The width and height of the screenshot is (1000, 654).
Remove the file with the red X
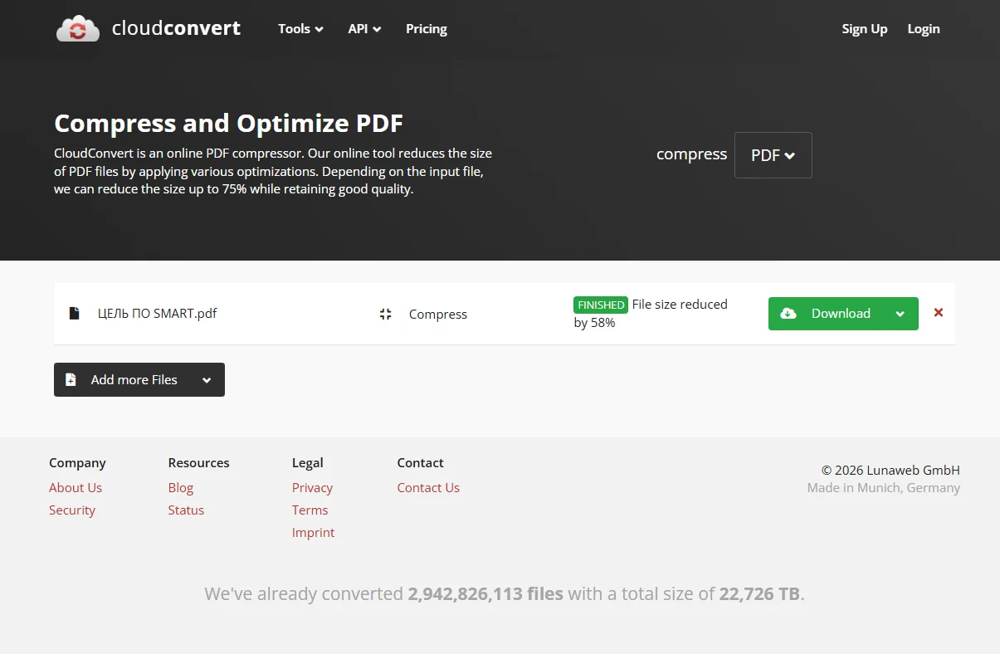pos(939,313)
